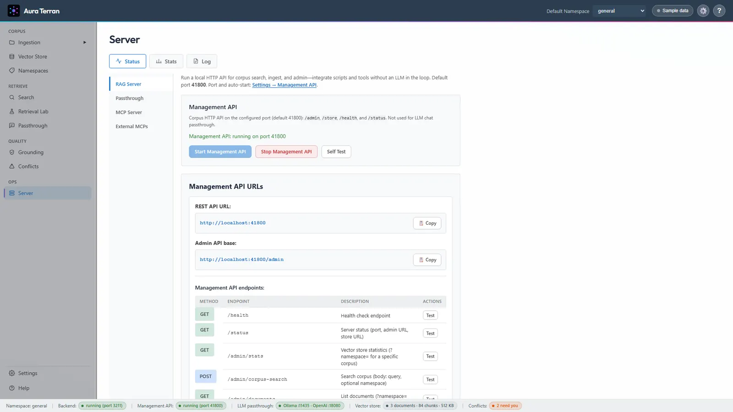The width and height of the screenshot is (733, 412).
Task: Test the /status endpoint
Action: point(430,333)
